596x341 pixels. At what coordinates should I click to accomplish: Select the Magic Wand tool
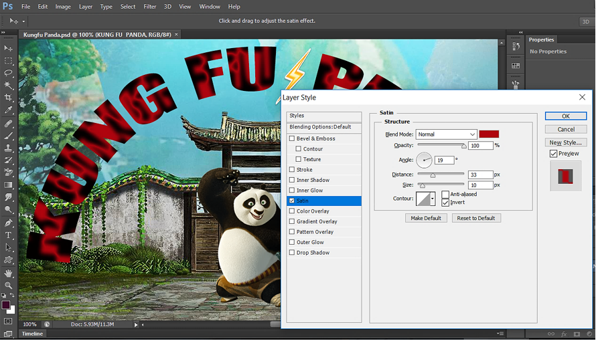[x=8, y=86]
